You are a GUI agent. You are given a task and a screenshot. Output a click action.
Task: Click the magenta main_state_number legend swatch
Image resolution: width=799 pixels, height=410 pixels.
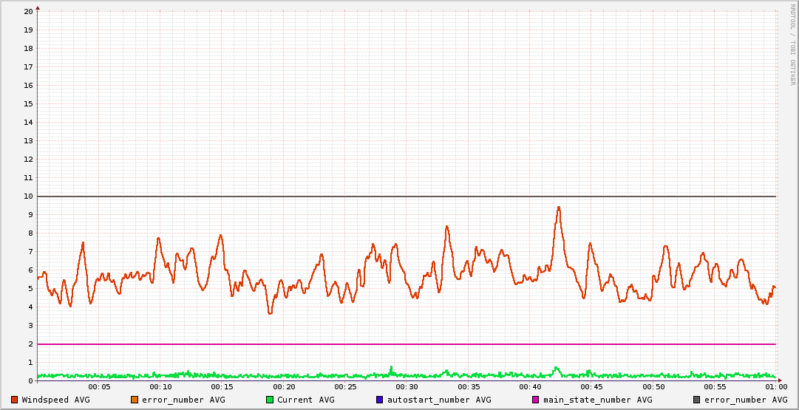pos(536,400)
